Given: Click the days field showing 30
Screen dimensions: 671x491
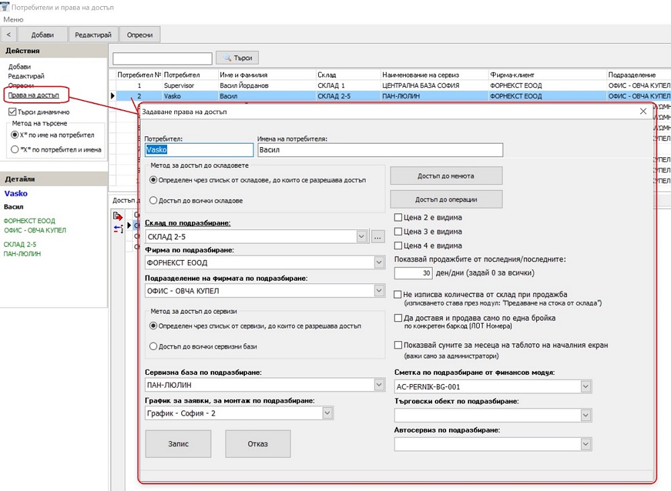Looking at the screenshot, I should tap(413, 273).
